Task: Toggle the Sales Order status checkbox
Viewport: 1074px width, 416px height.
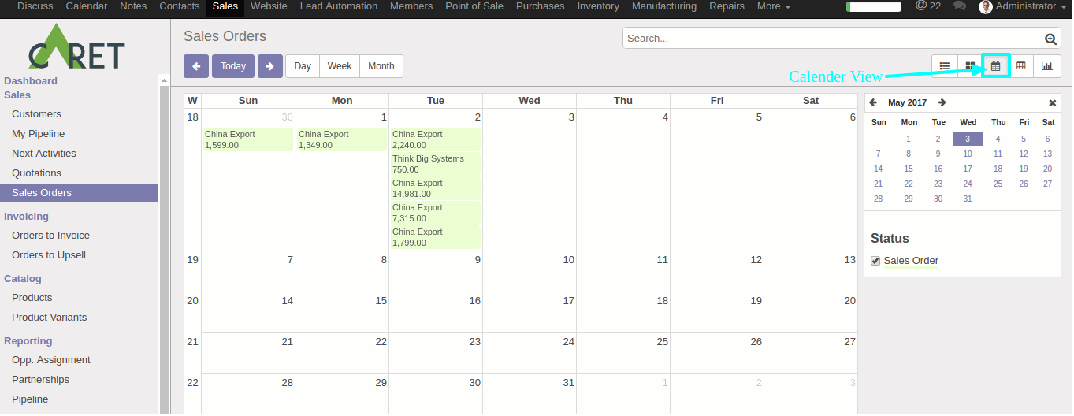Action: coord(875,261)
